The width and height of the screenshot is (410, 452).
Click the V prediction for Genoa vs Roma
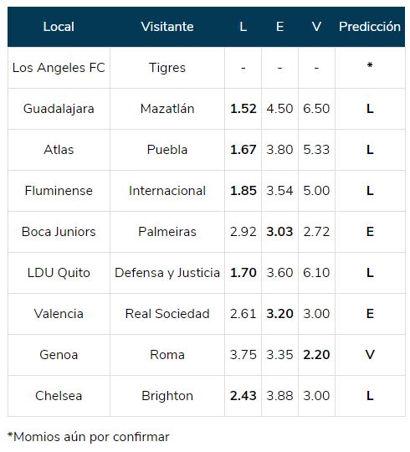370,355
